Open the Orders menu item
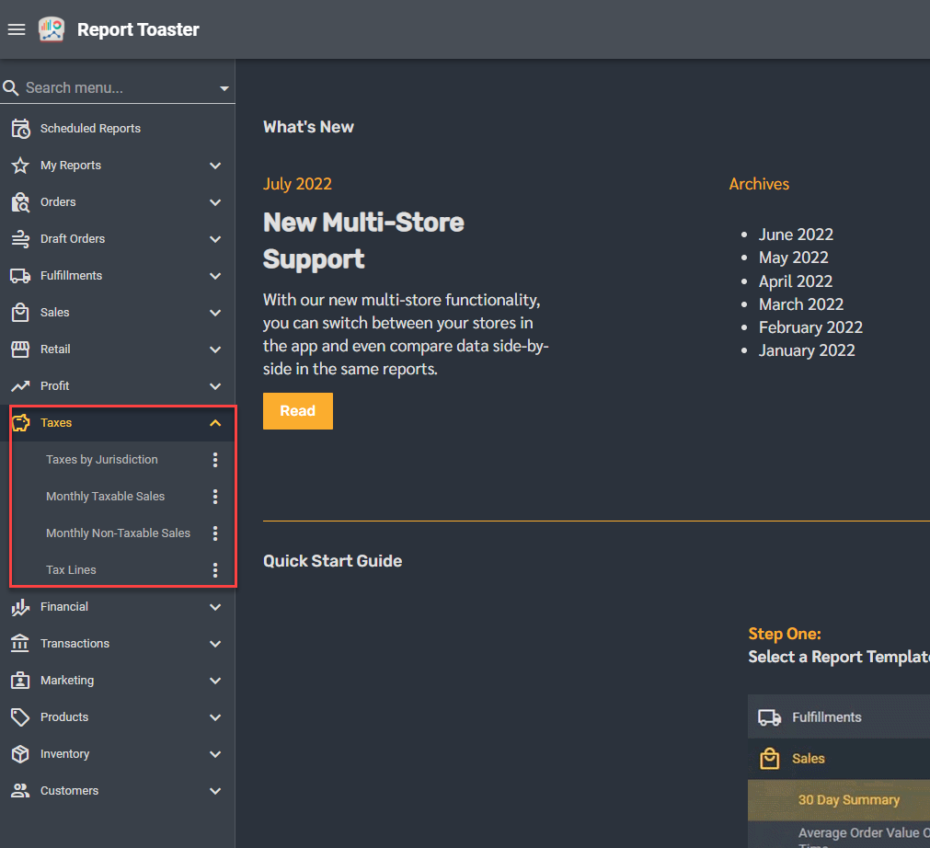930x848 pixels. [58, 202]
